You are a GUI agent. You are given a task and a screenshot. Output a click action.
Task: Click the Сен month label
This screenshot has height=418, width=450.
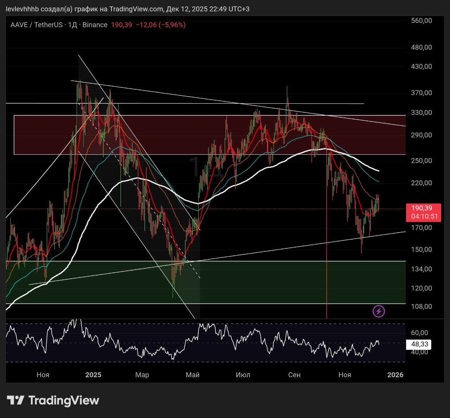coord(294,375)
